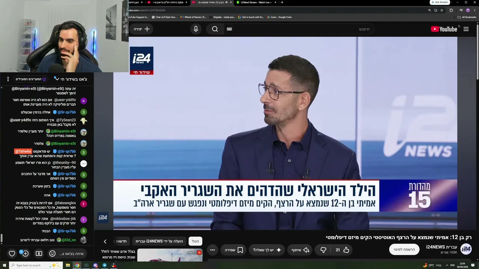This screenshot has height=269, width=479.
Task: Open 'Wheel of Names' bookmark
Action: click(x=193, y=17)
